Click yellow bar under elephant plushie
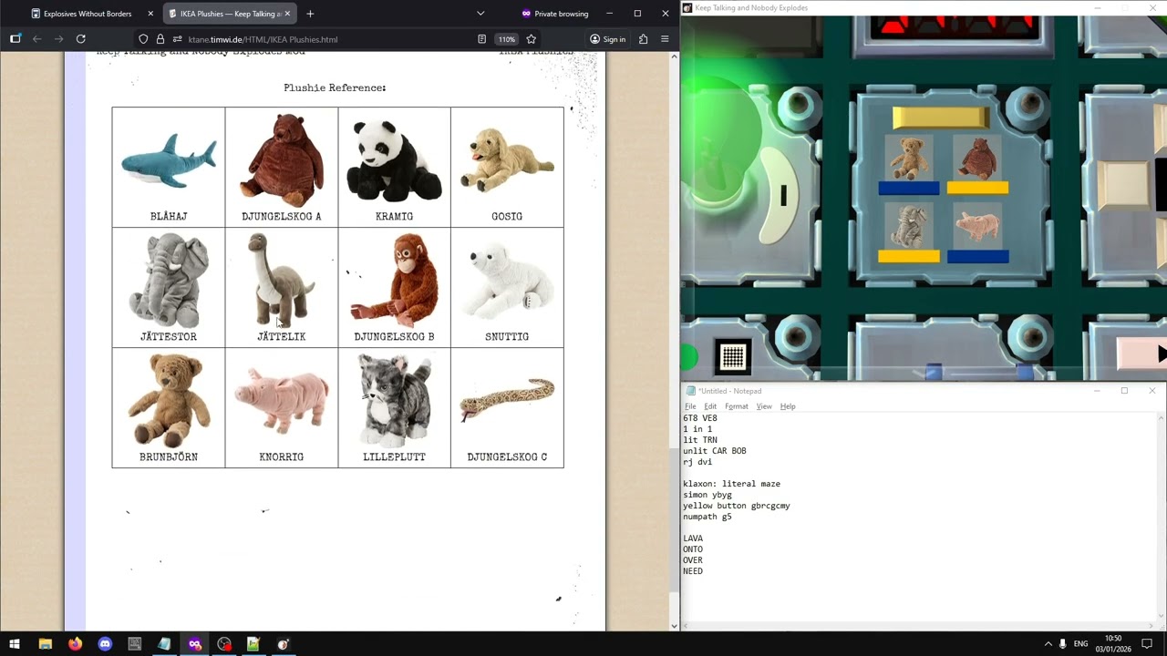This screenshot has height=656, width=1167. point(909,257)
